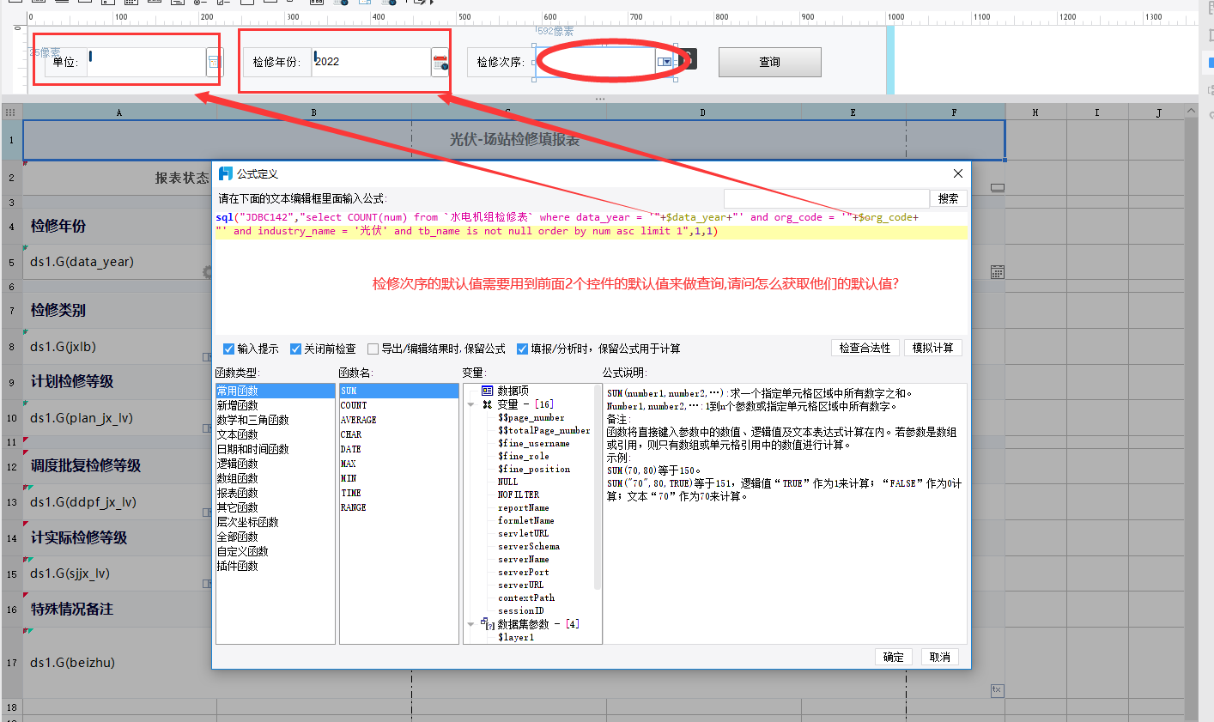Collapse the 数据集参数 tree node
This screenshot has width=1214, height=722.
470,624
